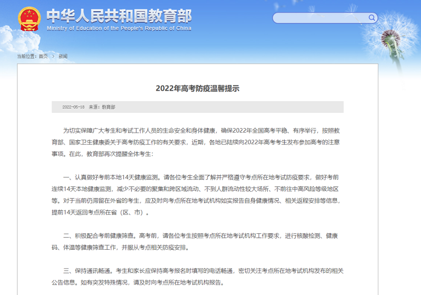This screenshot has width=421, height=295.
Task: Open the 首页 breadcrumb link
Action: point(43,56)
